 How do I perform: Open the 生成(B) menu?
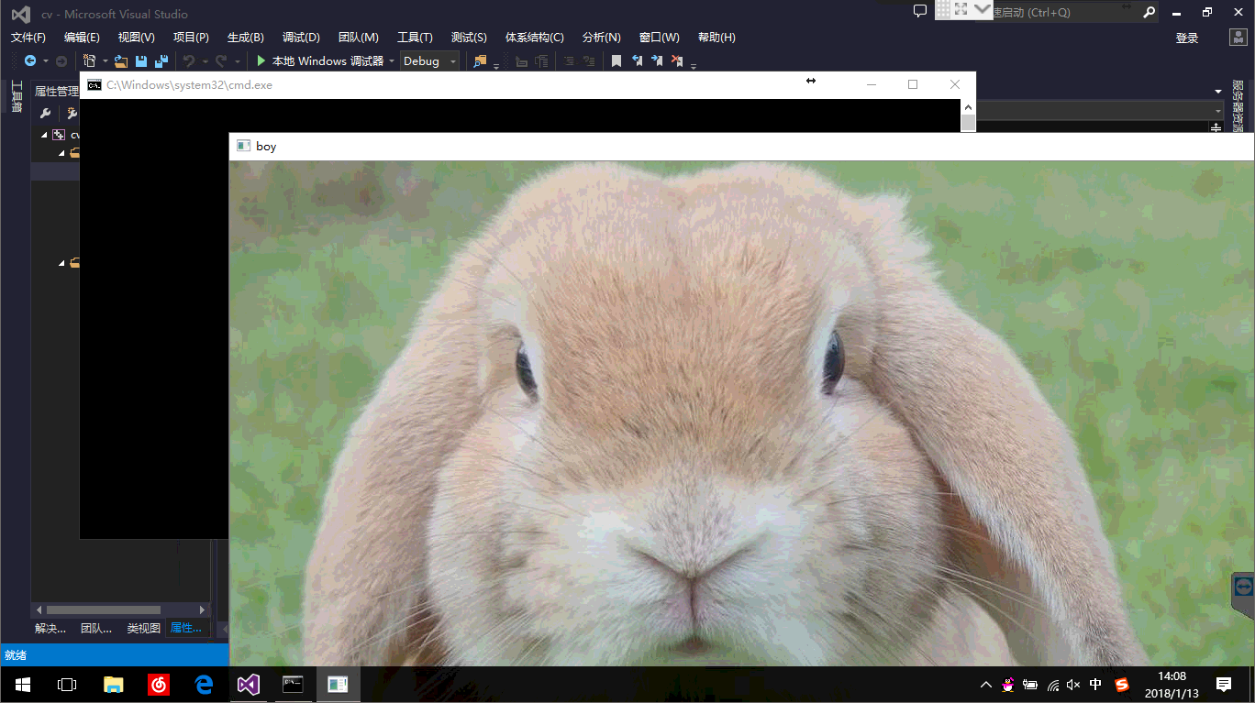pos(245,38)
